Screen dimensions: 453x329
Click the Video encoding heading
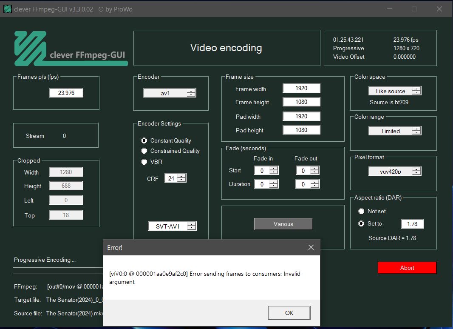(x=226, y=48)
